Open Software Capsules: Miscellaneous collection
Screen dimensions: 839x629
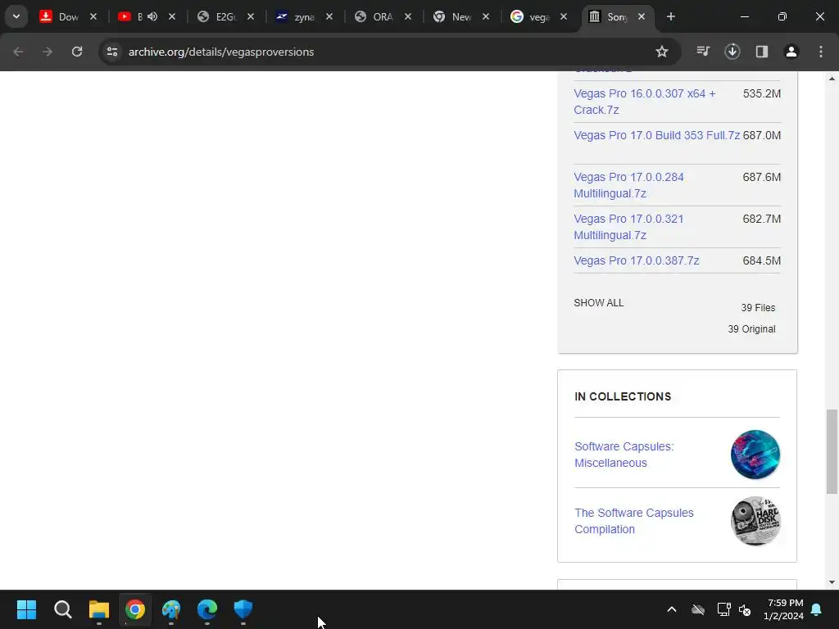[x=624, y=455]
